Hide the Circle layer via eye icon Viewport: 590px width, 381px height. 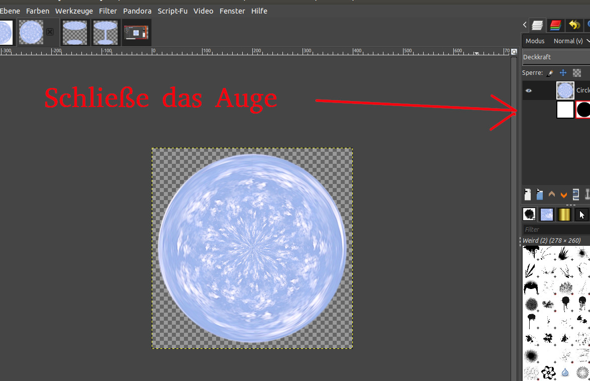click(529, 90)
